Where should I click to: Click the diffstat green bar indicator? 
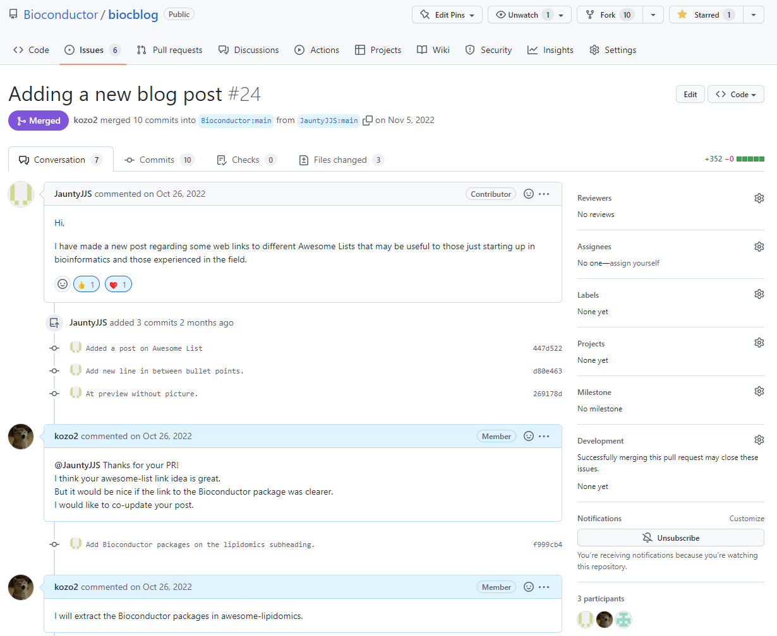(750, 159)
